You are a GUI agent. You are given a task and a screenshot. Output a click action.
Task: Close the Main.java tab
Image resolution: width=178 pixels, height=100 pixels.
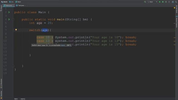tap(13, 6)
